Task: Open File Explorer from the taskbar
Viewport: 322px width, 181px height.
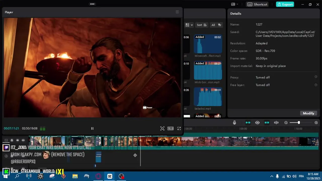Action: click(75, 176)
